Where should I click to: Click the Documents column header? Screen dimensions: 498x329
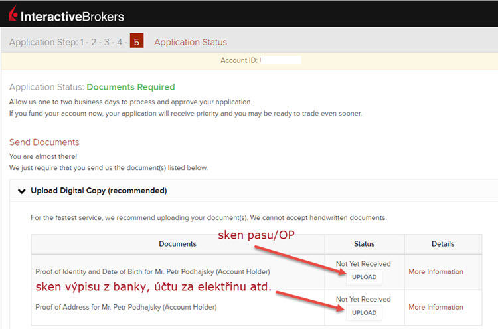click(177, 244)
